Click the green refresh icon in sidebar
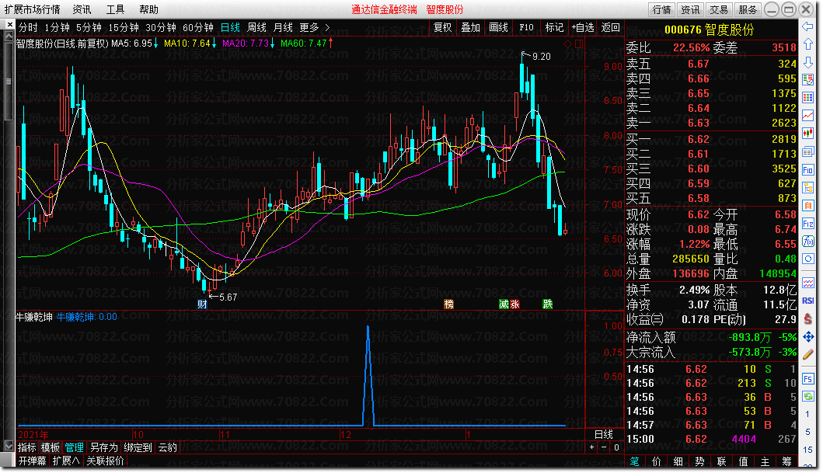823x473 pixels. [x=807, y=396]
